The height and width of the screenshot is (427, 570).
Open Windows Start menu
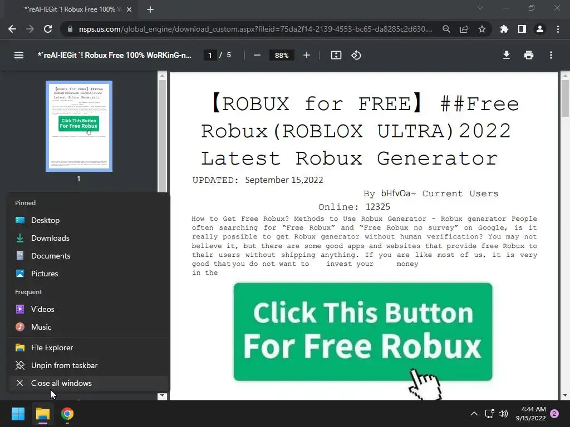coord(18,414)
